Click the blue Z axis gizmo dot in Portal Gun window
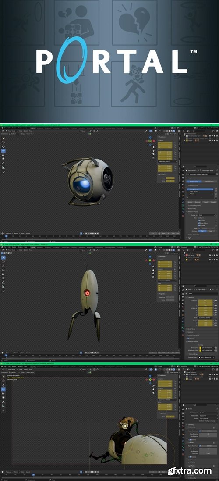The height and width of the screenshot is (481, 219). [x=150, y=376]
